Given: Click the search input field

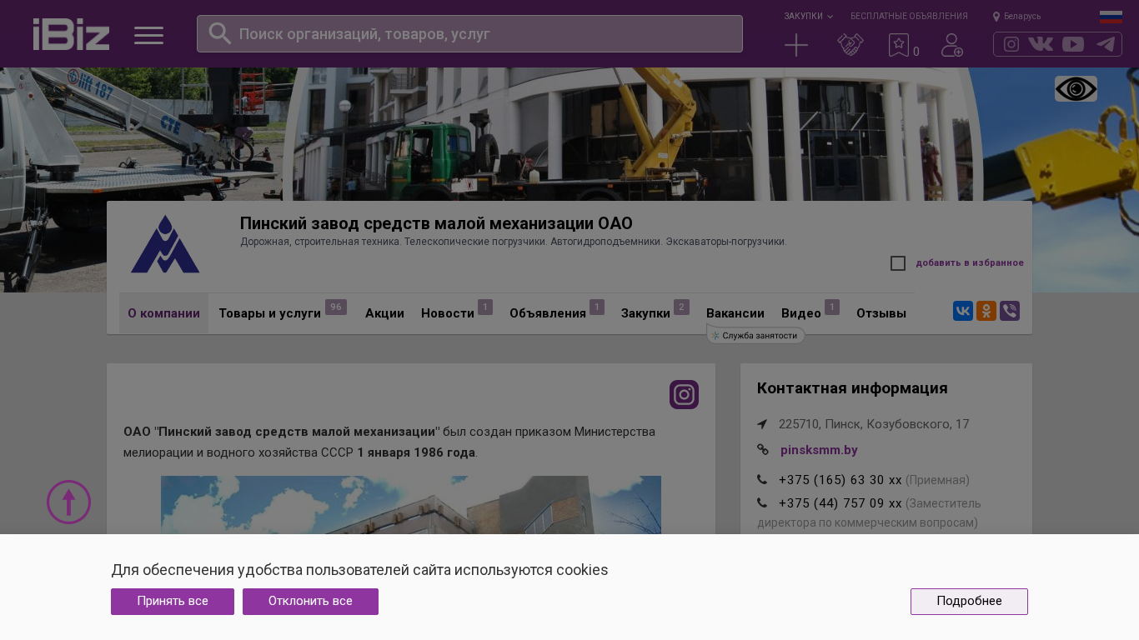Looking at the screenshot, I should pyautogui.click(x=469, y=33).
